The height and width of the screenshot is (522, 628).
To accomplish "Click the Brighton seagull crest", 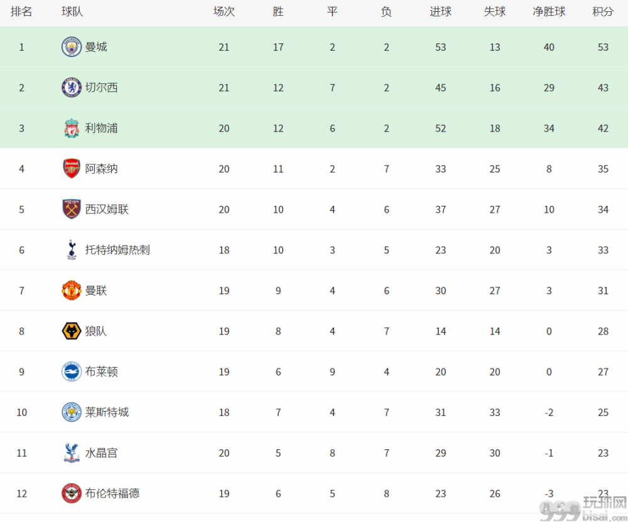I will pos(72,371).
